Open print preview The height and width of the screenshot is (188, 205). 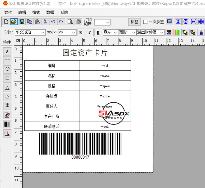(x=70, y=22)
